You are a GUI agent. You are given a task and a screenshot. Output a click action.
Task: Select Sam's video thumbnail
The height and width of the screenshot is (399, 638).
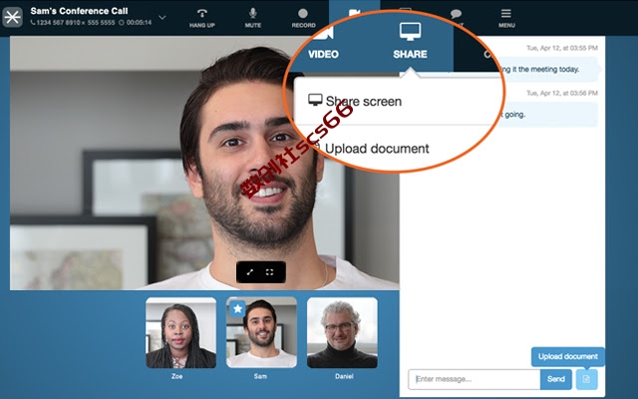pos(261,332)
